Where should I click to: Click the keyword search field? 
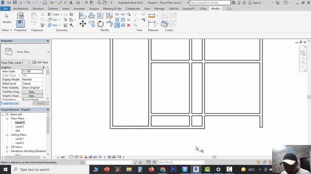tap(210, 3)
